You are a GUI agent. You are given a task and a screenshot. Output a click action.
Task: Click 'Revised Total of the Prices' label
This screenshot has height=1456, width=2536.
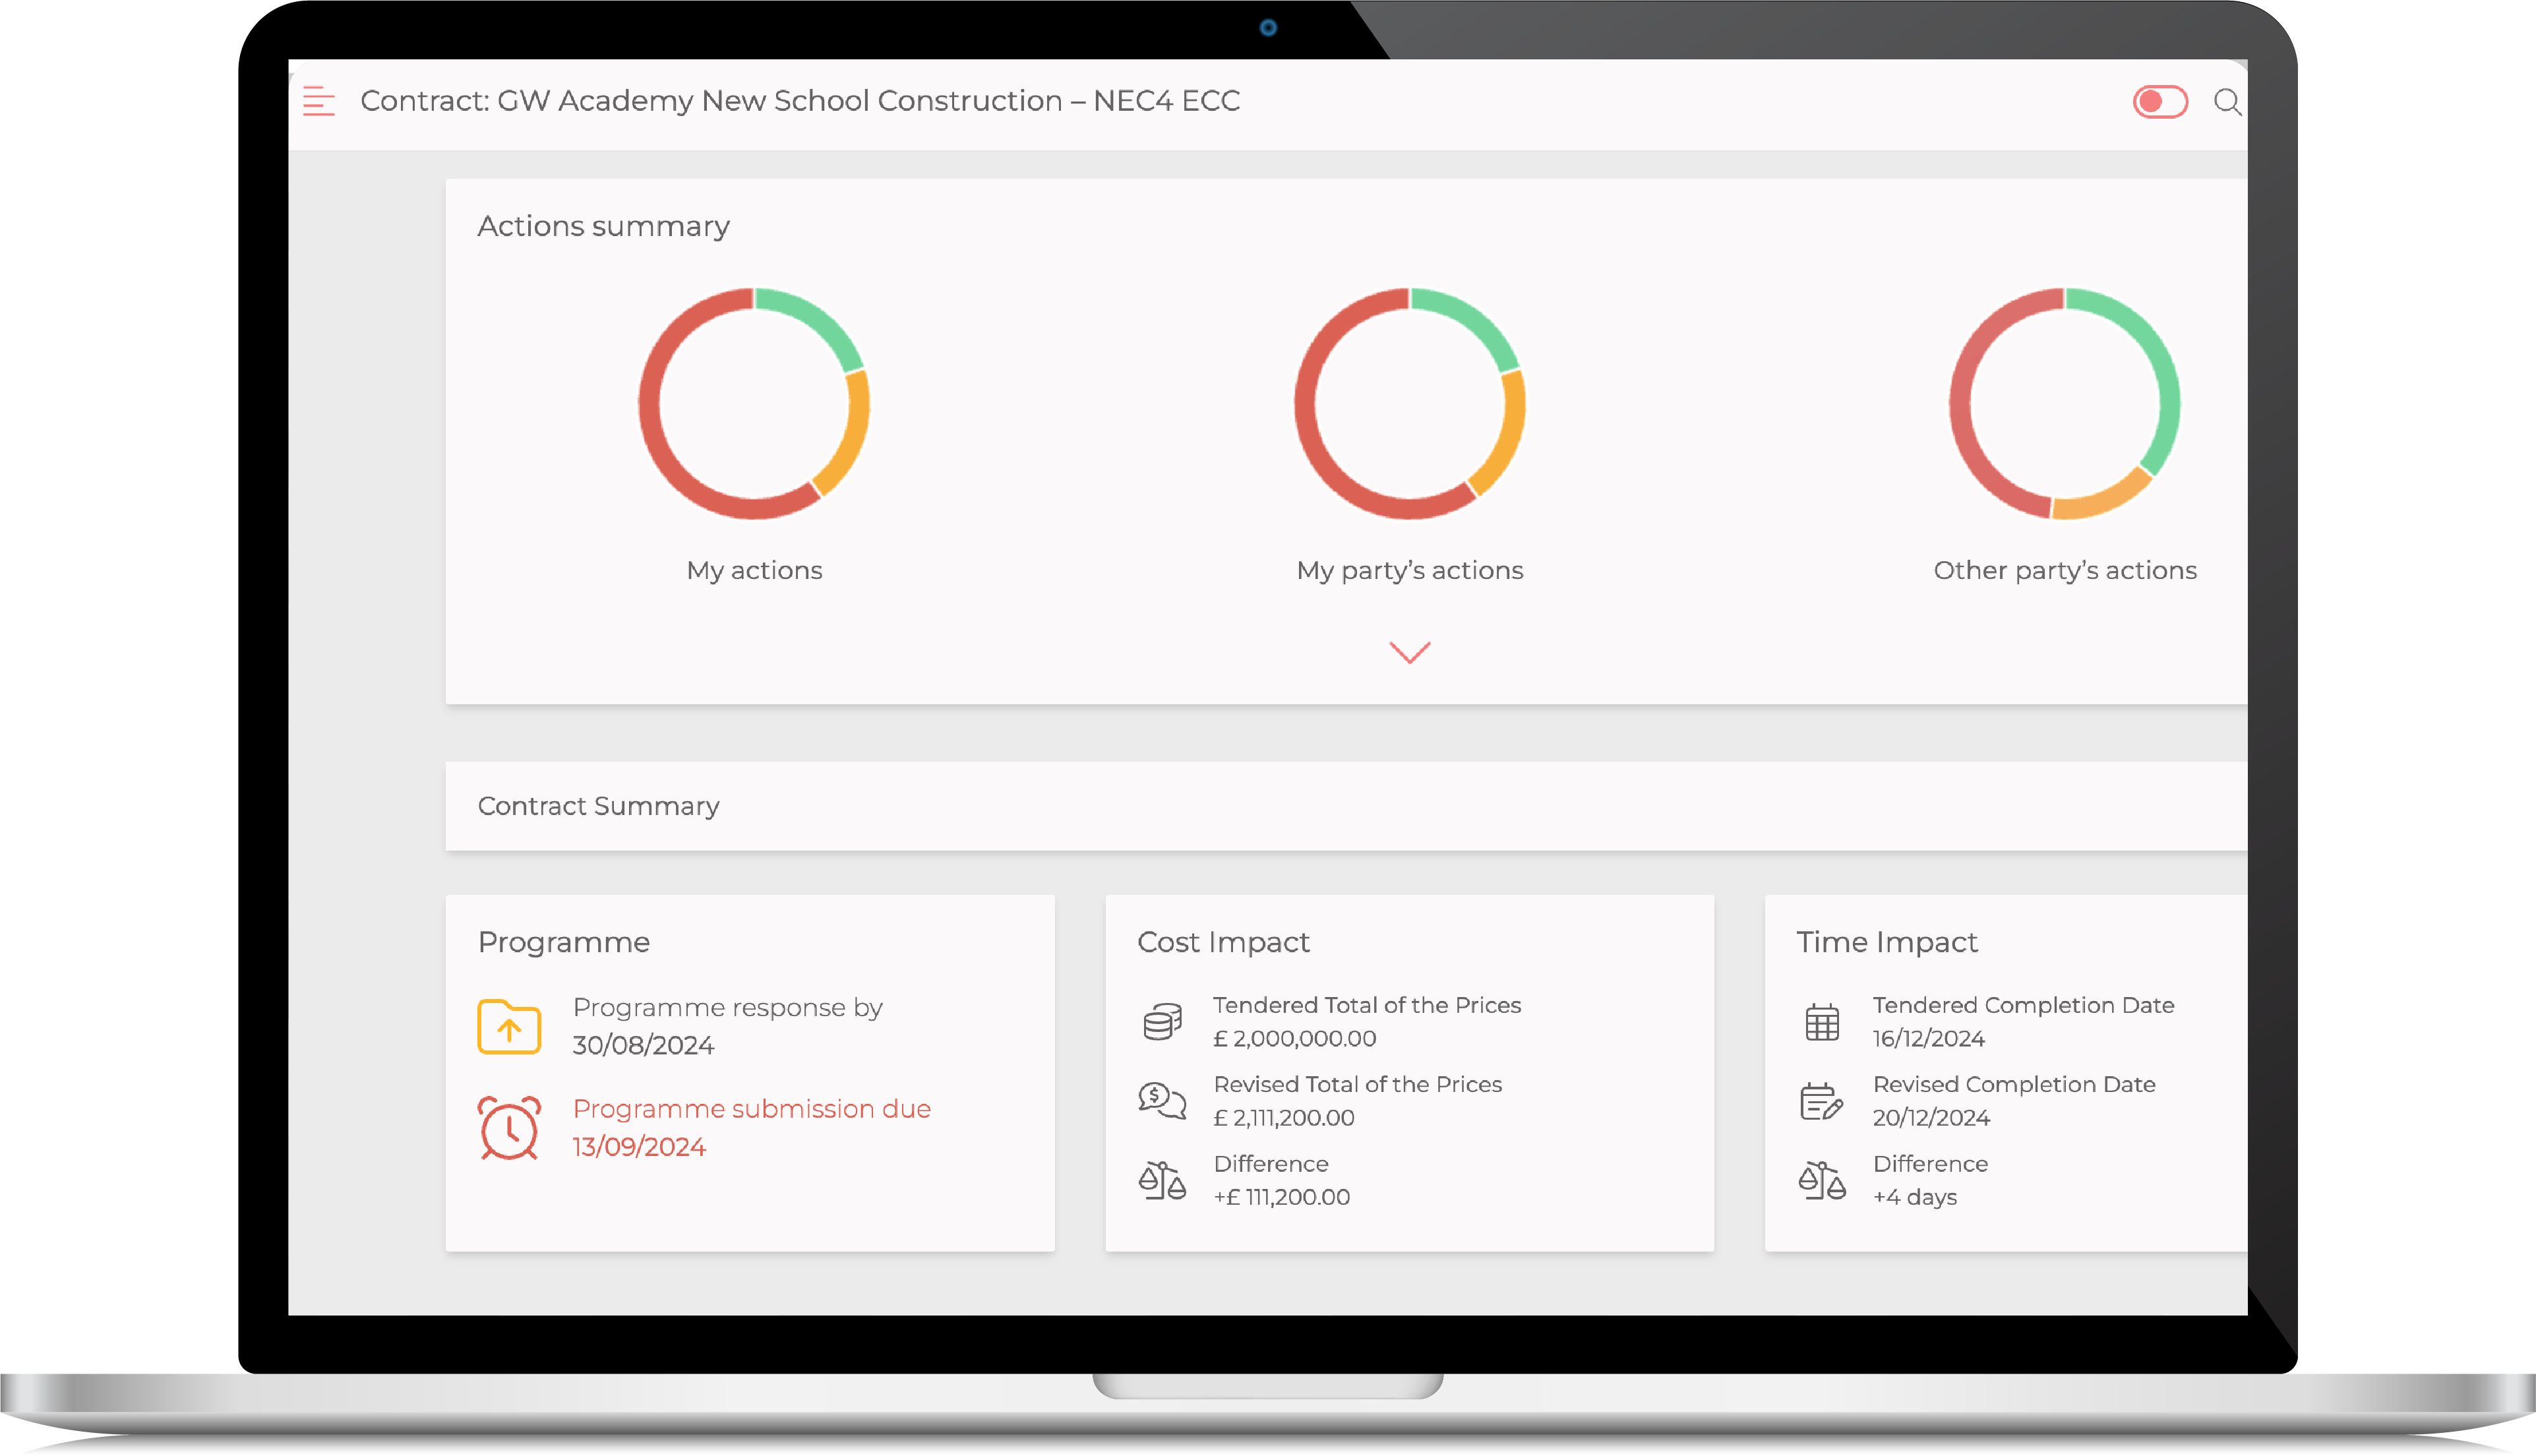[x=1358, y=1084]
